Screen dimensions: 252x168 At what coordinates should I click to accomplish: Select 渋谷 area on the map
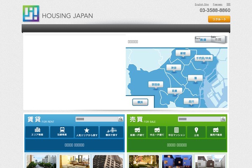[x=174, y=68]
